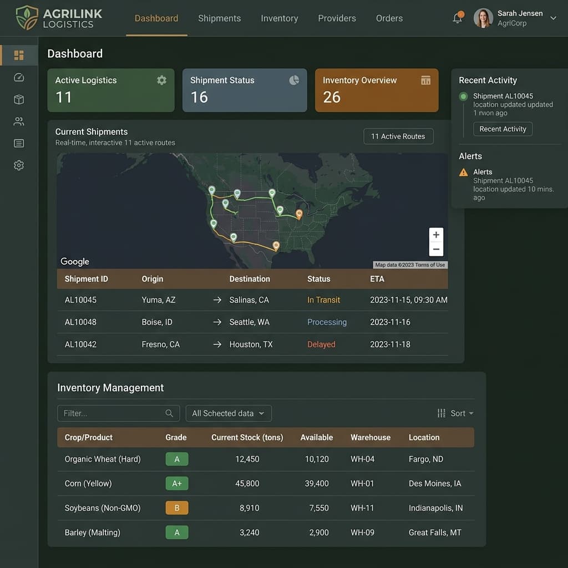Switch to the Dashboard tab

tap(156, 18)
